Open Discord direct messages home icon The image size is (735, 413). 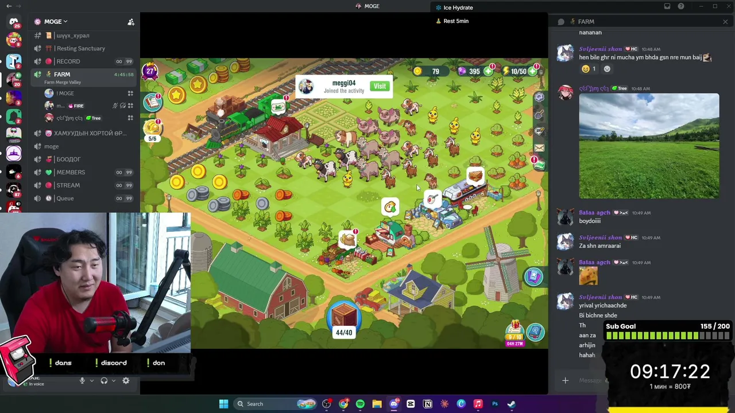click(x=14, y=22)
